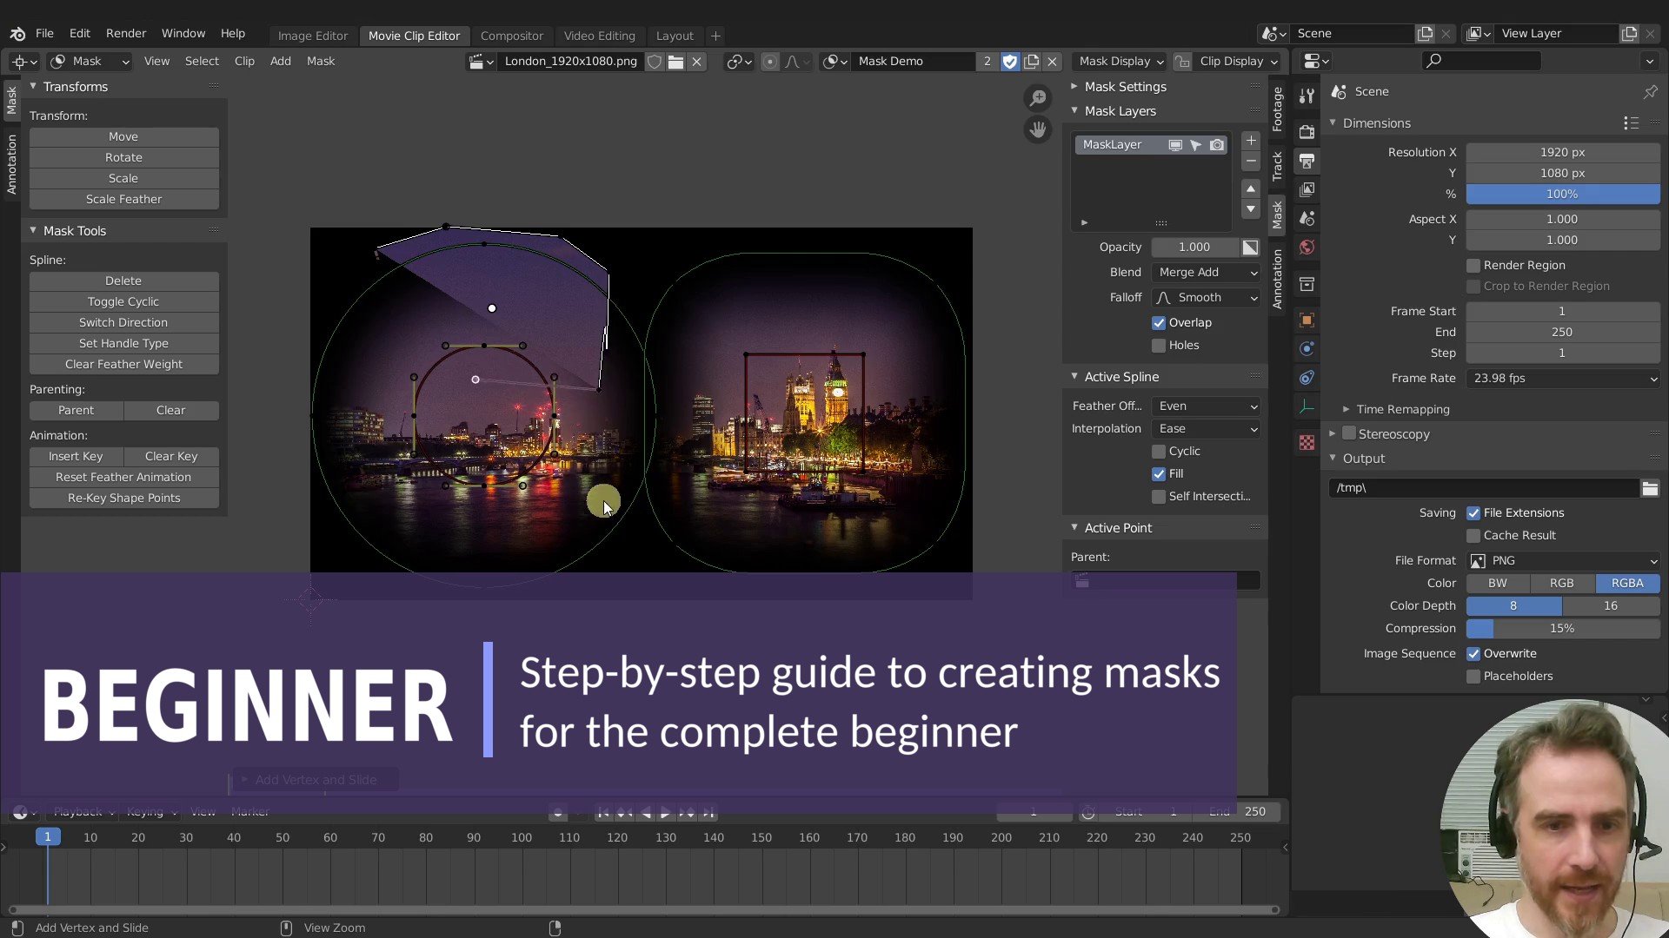Viewport: 1669px width, 938px height.
Task: Enable the Holes checkbox
Action: tap(1159, 346)
